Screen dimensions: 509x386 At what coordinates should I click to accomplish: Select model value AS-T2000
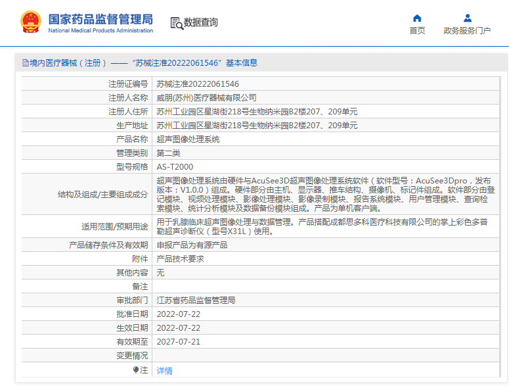(x=175, y=167)
